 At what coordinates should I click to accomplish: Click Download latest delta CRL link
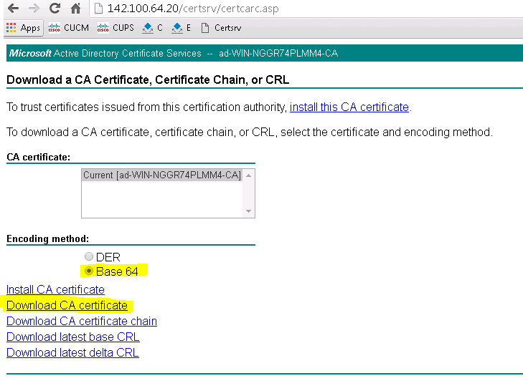[72, 352]
